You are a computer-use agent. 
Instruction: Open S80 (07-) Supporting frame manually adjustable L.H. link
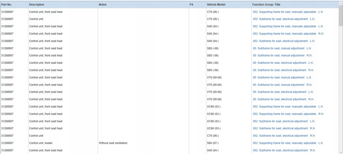tap(288, 143)
